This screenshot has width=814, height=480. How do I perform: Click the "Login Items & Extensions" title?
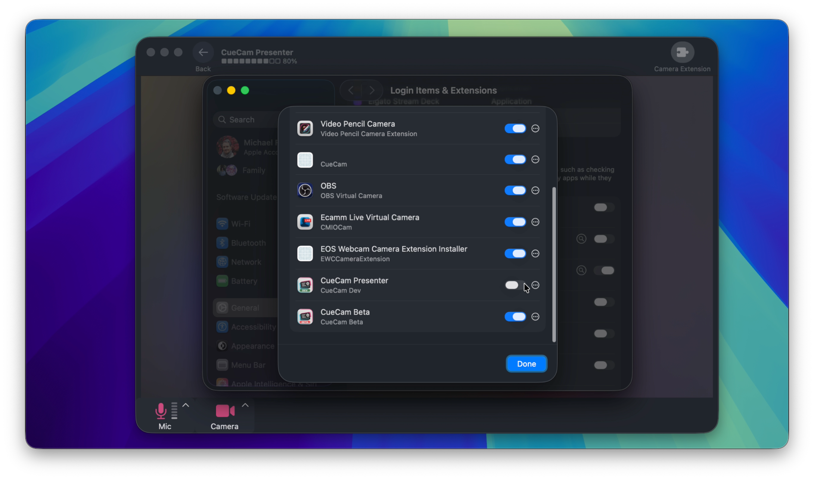(x=444, y=90)
